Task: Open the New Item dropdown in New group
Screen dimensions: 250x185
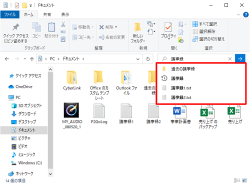Action: pos(151,24)
